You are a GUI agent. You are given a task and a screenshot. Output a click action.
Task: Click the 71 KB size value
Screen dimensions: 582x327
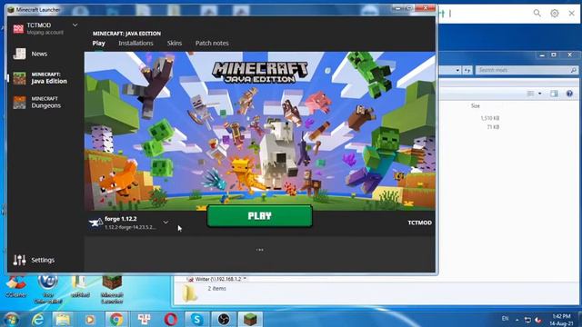coord(493,127)
